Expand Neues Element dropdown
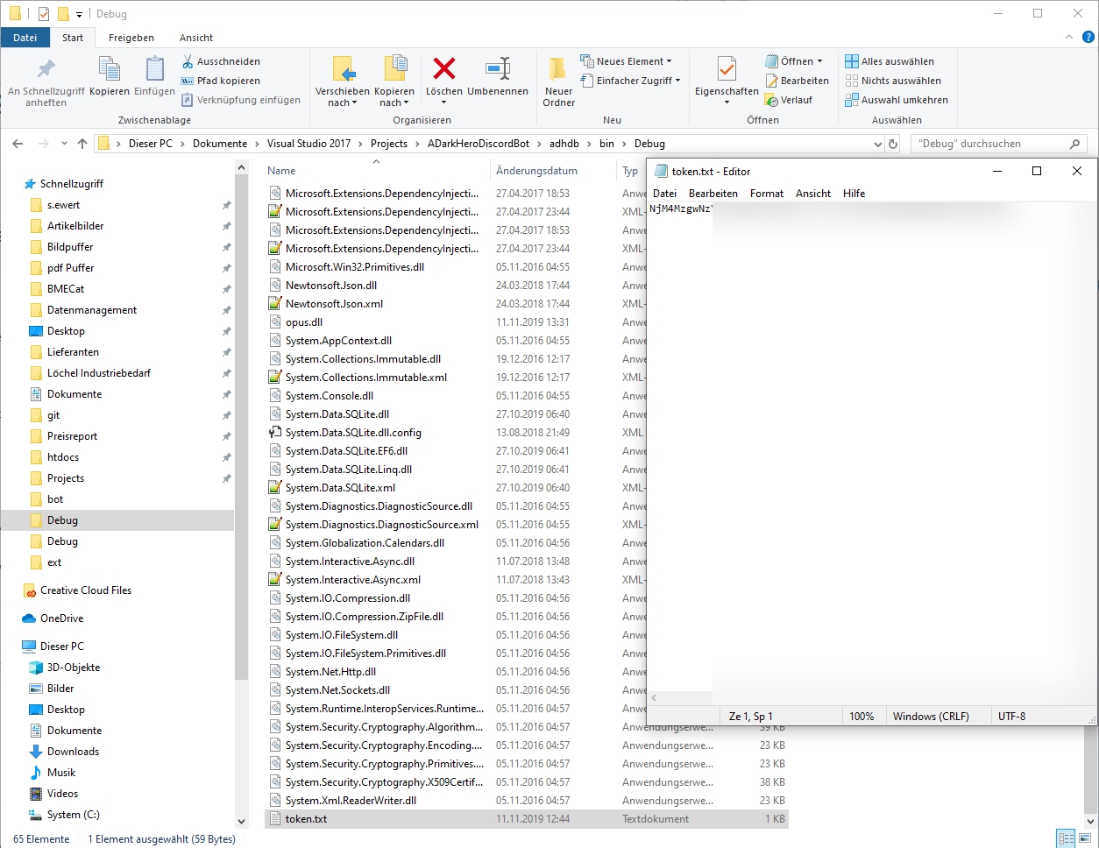Screen dimensions: 1099x848 pos(626,61)
